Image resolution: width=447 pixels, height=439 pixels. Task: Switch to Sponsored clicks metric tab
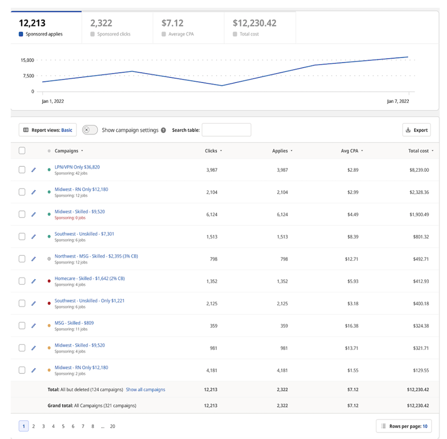click(117, 27)
